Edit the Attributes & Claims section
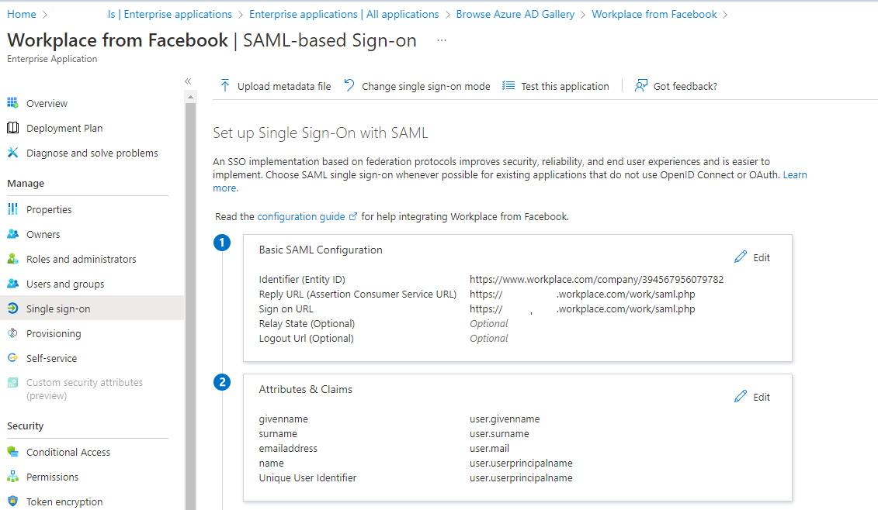 click(752, 397)
